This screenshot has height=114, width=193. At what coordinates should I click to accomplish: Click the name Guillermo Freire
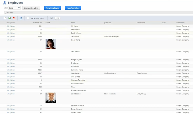point(77,70)
